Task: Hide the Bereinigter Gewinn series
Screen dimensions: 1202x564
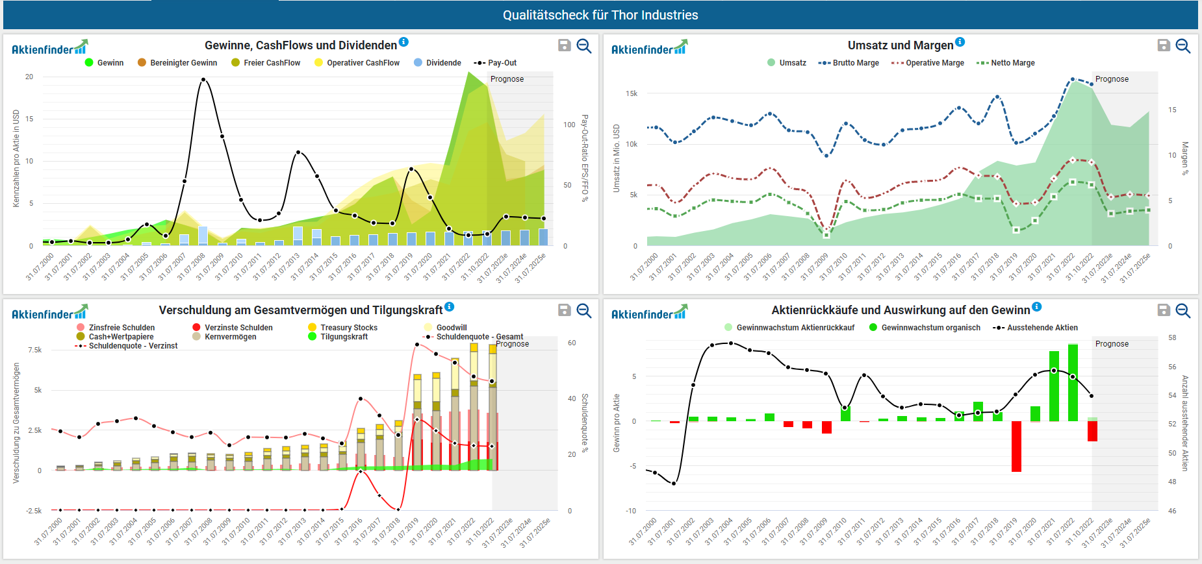Action: (x=177, y=63)
